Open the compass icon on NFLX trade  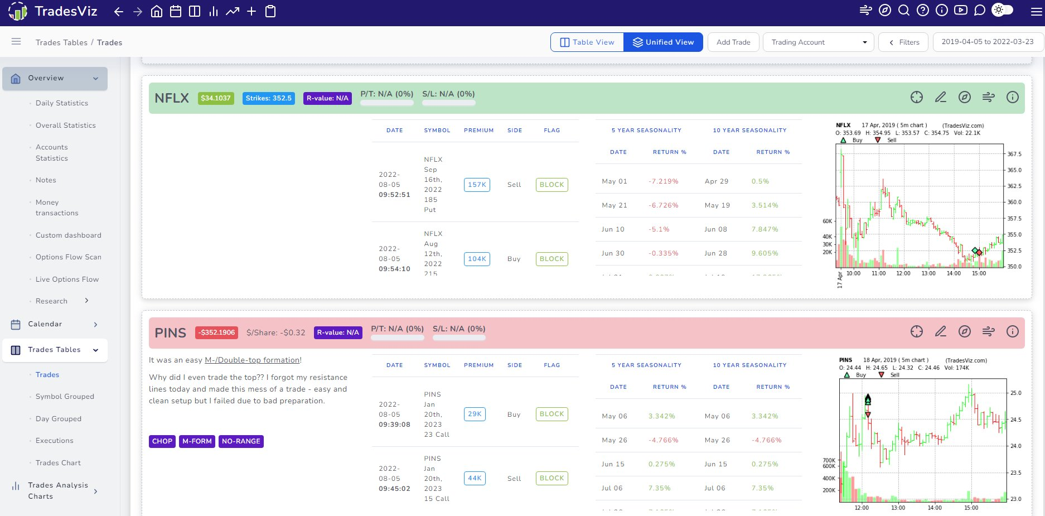[965, 98]
